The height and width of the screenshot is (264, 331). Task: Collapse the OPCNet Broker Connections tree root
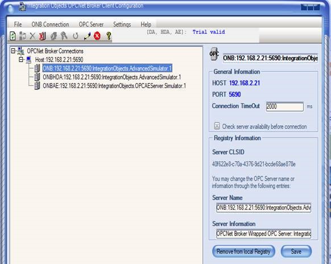pyautogui.click(x=13, y=51)
